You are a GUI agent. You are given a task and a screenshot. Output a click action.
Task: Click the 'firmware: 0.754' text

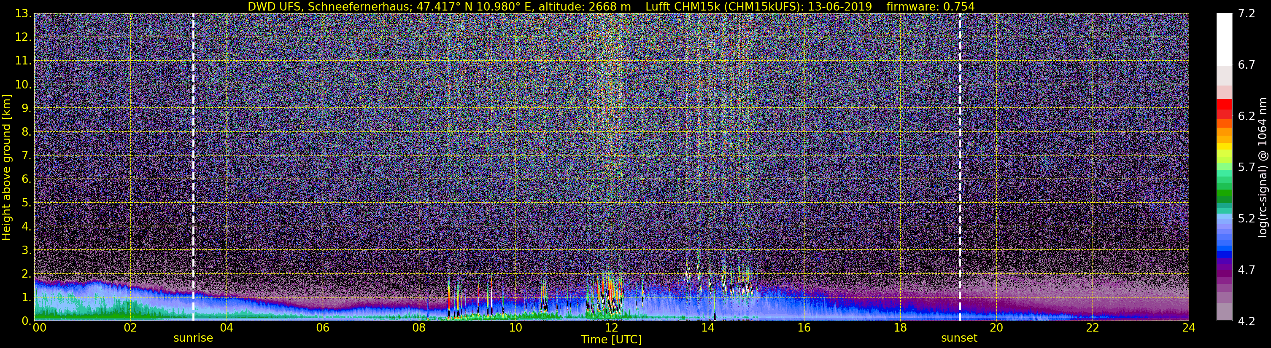tap(930, 6)
